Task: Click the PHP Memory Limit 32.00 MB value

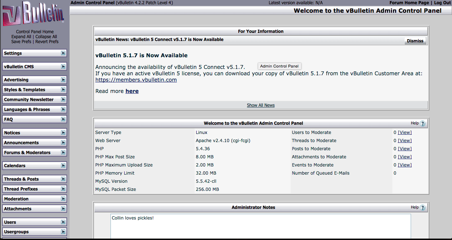Action: click(206, 173)
